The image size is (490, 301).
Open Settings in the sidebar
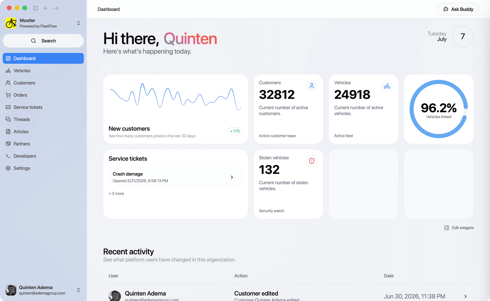pyautogui.click(x=43, y=168)
